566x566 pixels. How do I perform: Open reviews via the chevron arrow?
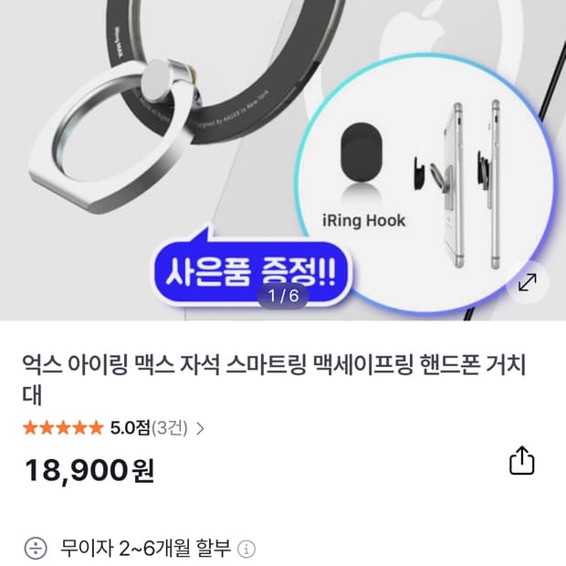[x=200, y=428]
